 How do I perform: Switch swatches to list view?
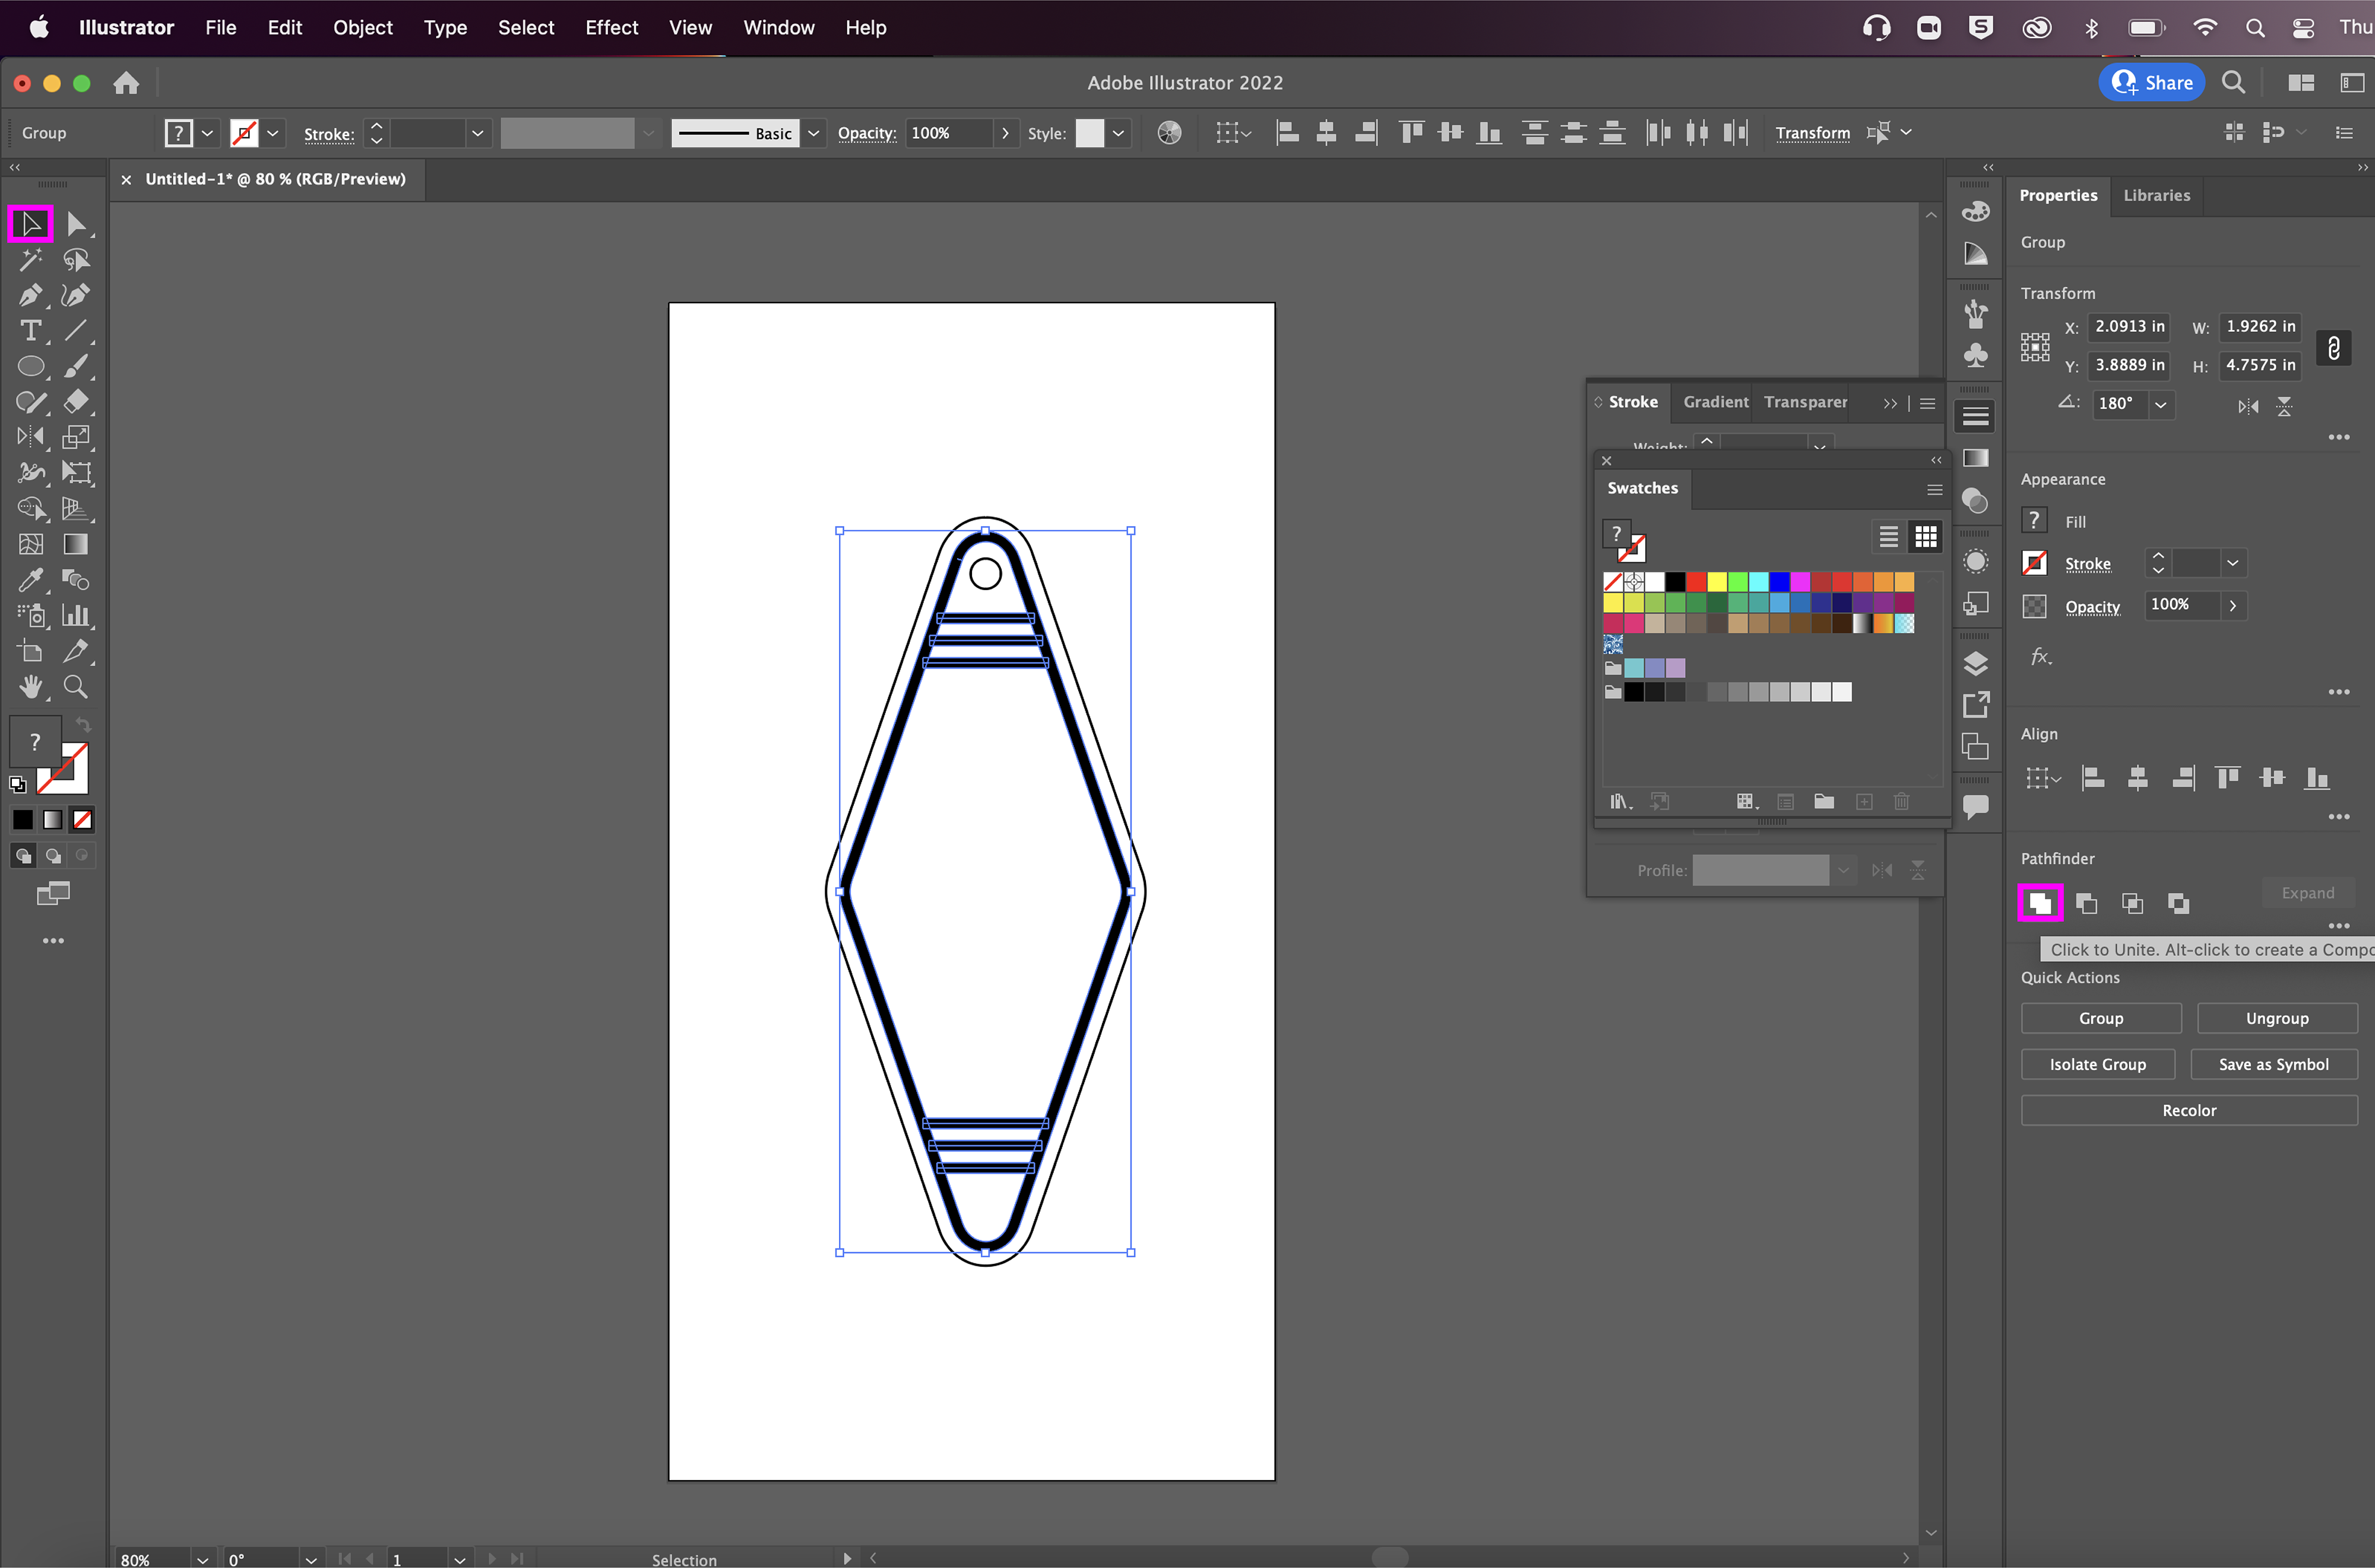tap(1888, 537)
